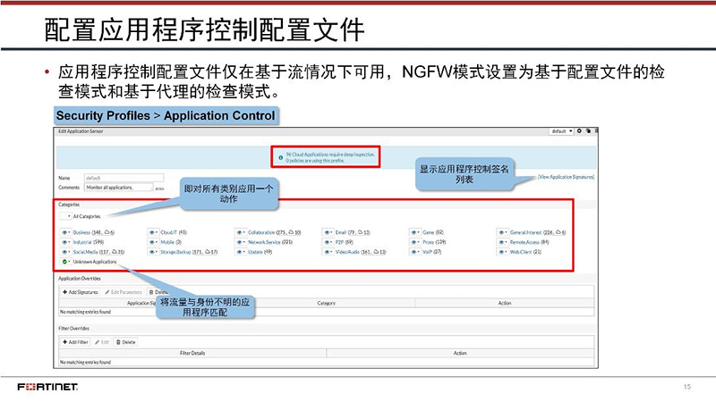Click the Update category link
The image size is (716, 402).
coord(255,252)
